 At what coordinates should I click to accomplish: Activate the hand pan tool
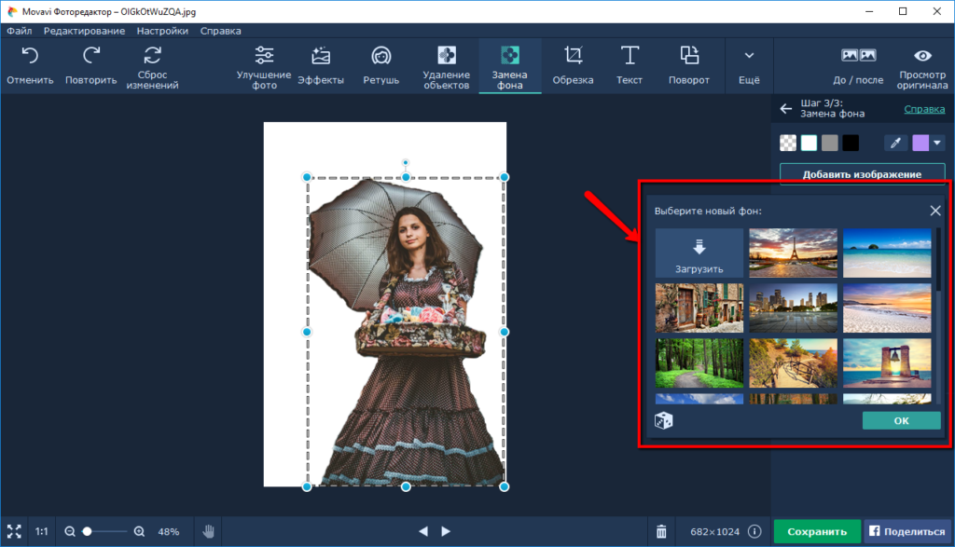(208, 531)
